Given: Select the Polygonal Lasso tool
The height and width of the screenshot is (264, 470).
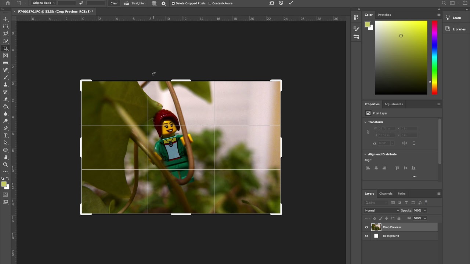Looking at the screenshot, I should pos(6,34).
